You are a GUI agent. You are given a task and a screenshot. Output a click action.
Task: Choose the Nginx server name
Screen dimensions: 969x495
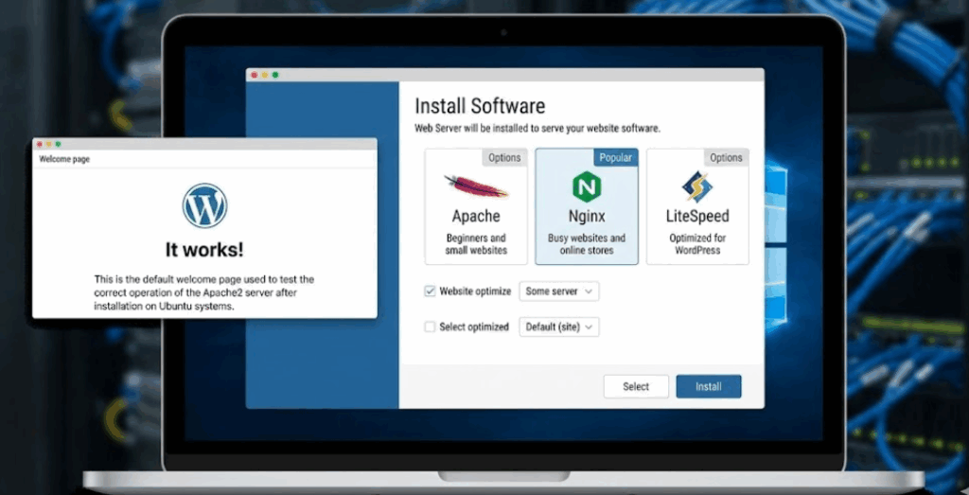pos(587,217)
